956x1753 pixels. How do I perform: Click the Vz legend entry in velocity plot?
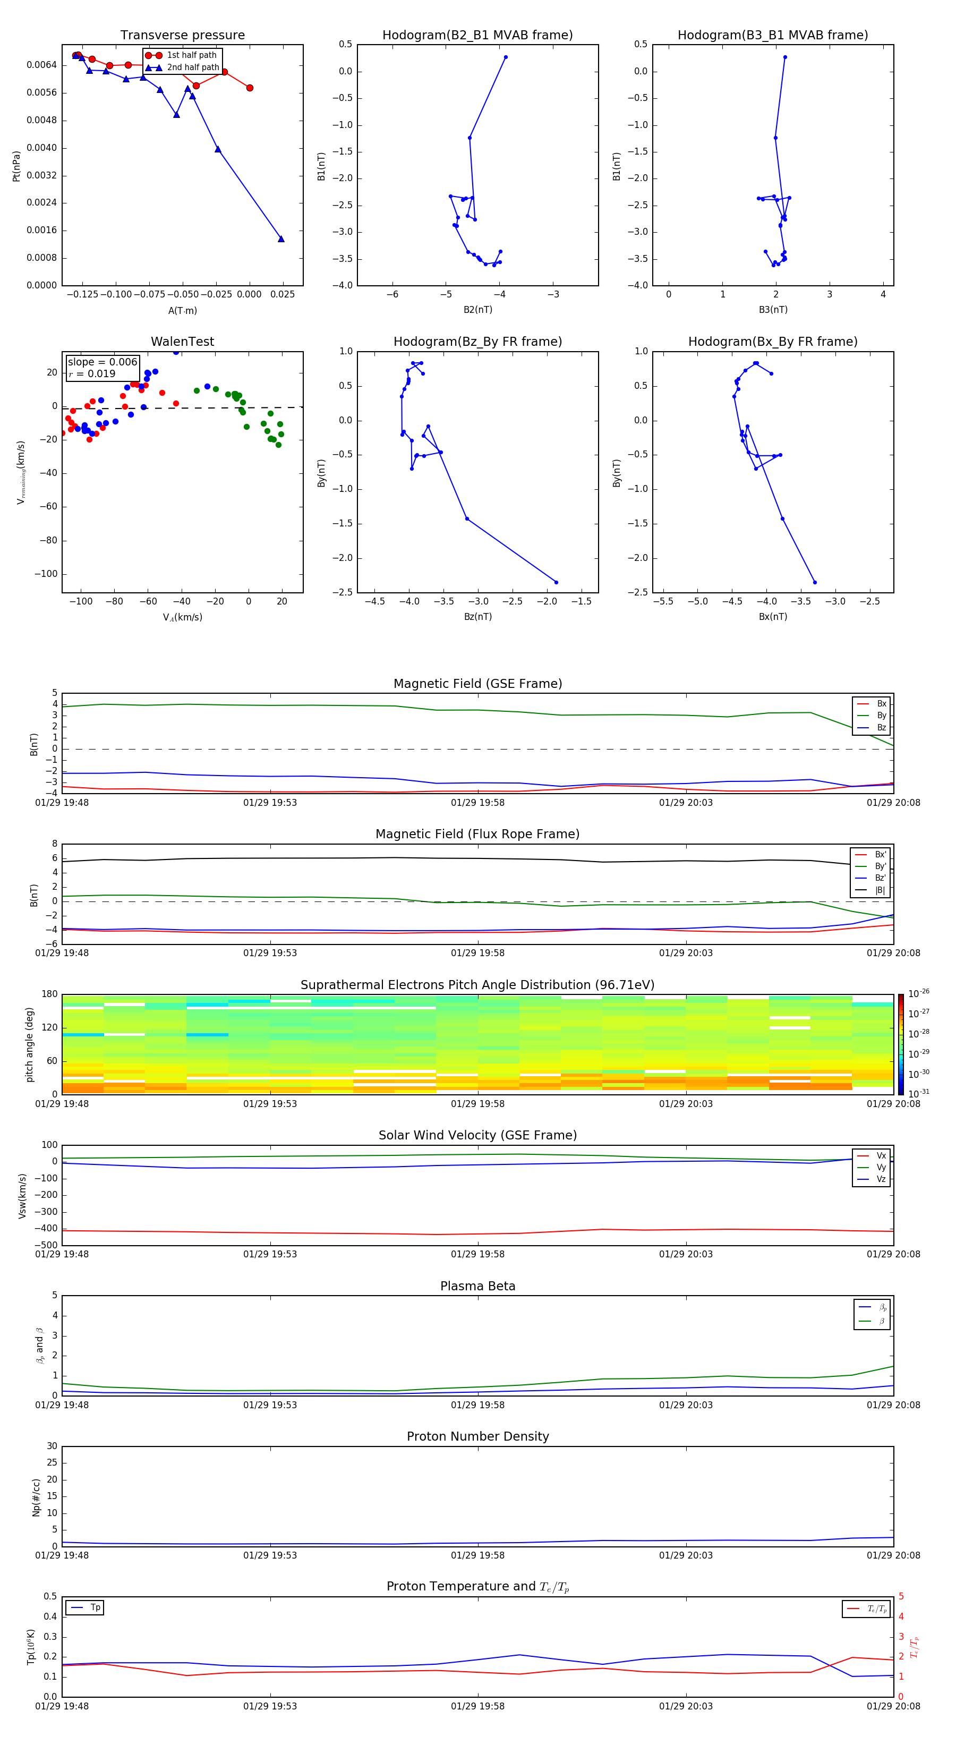click(x=872, y=1179)
